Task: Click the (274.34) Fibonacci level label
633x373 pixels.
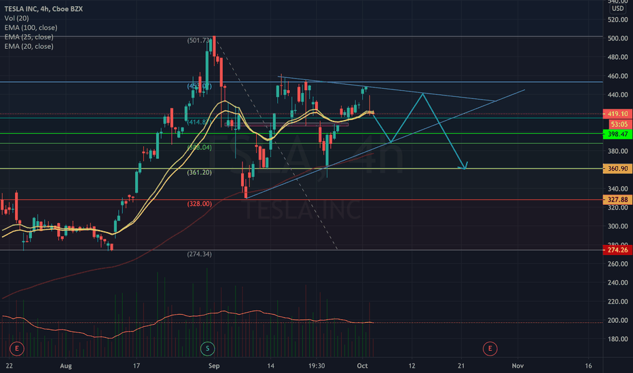Action: [x=199, y=254]
